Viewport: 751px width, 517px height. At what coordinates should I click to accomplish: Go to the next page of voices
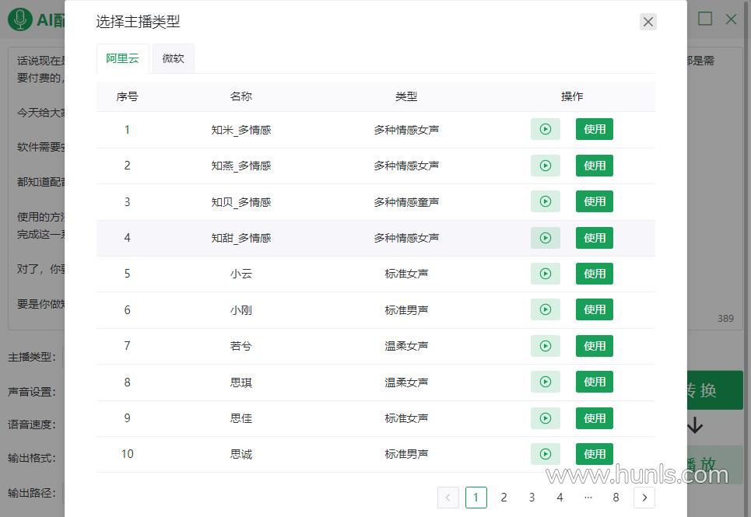click(x=644, y=498)
